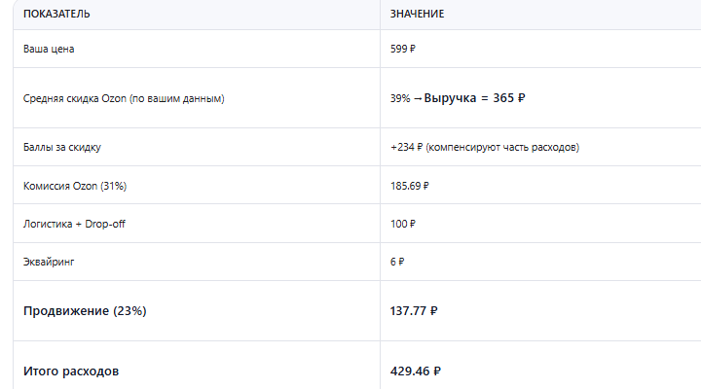Select the bold Продвижение (23%) label

85,311
